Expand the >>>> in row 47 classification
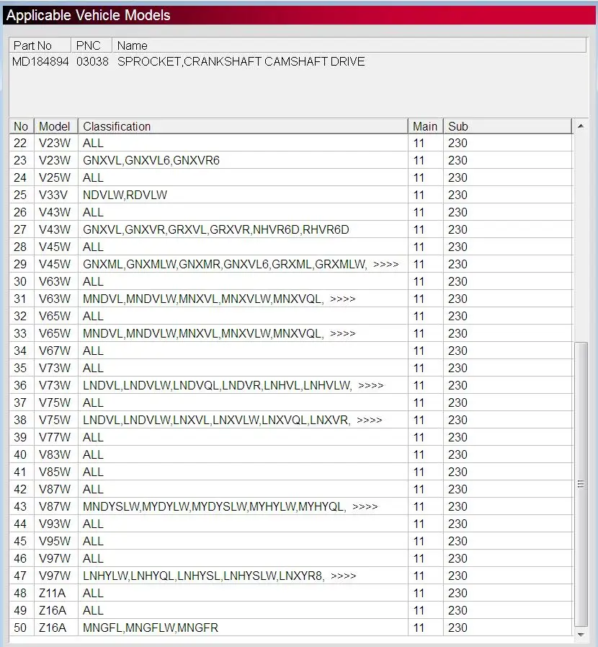The width and height of the screenshot is (598, 647). coord(343,576)
